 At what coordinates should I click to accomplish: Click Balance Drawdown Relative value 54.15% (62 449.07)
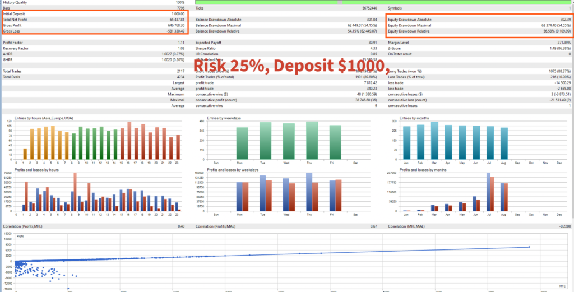coord(362,31)
